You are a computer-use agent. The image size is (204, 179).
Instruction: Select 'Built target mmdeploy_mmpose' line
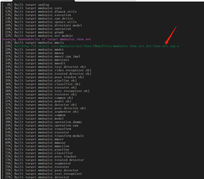click(34, 143)
